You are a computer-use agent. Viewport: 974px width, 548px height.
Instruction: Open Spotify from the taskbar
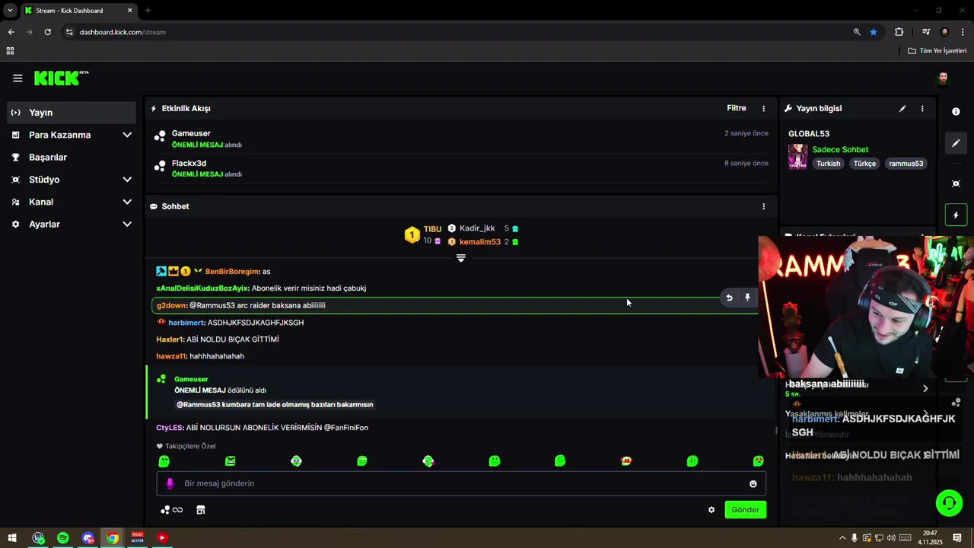(x=63, y=538)
